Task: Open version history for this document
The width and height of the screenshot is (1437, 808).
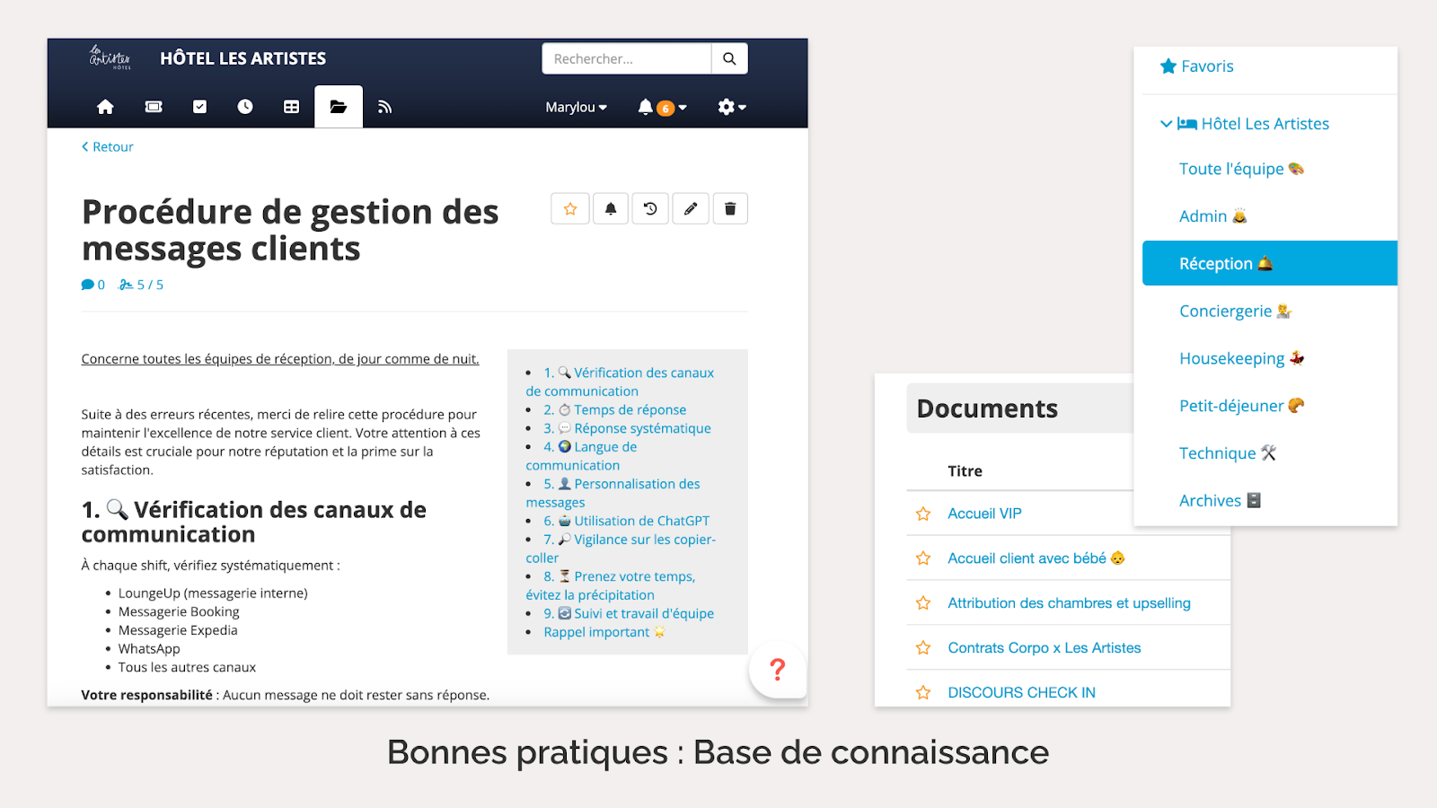Action: pos(650,209)
